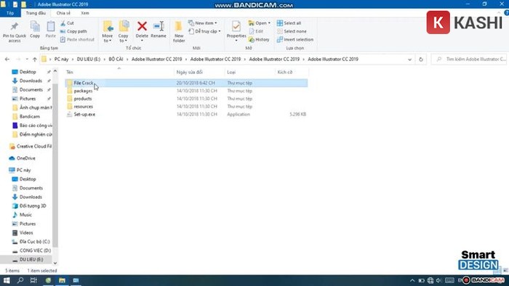The height and width of the screenshot is (286, 509).
Task: Switch to the Chia sẻ tab
Action: click(x=63, y=13)
